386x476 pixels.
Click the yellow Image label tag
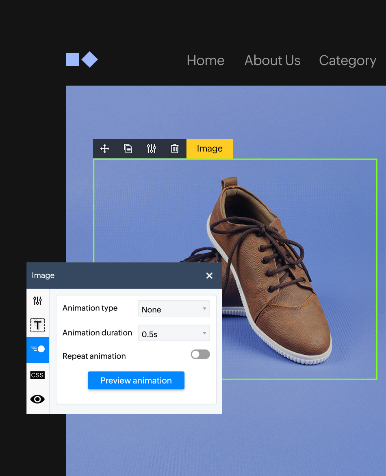[210, 148]
